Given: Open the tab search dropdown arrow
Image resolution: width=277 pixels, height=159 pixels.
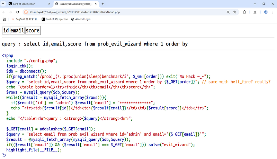Looking at the screenshot, I should pyautogui.click(x=3, y=4).
